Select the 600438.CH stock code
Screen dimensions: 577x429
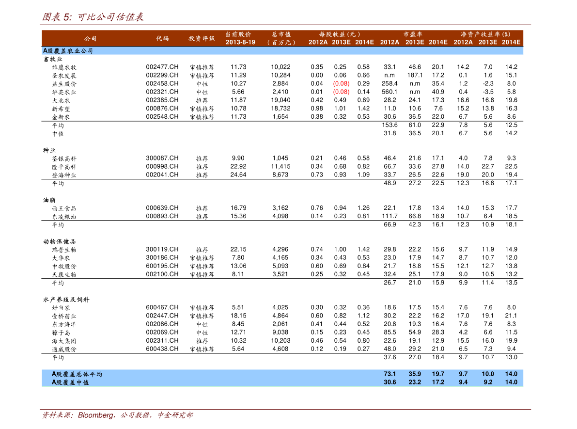coord(162,349)
